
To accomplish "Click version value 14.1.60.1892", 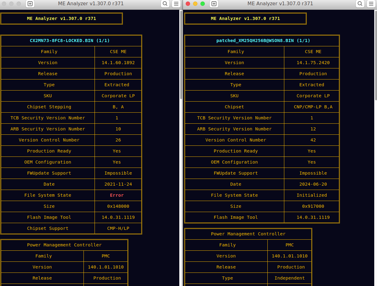I will coord(118,63).
